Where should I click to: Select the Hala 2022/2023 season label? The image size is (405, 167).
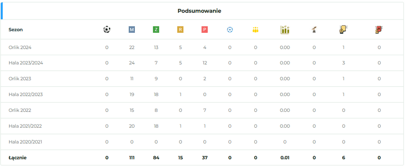[x=26, y=94]
